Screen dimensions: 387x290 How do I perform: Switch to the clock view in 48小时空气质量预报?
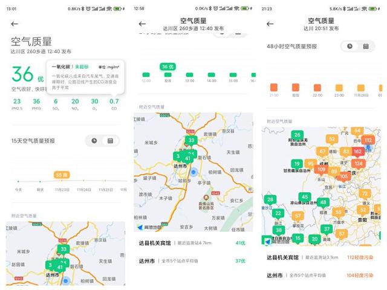coord(350,46)
